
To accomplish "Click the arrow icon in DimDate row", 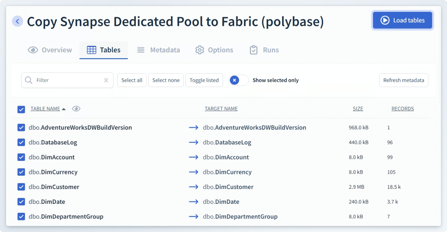I will (194, 202).
